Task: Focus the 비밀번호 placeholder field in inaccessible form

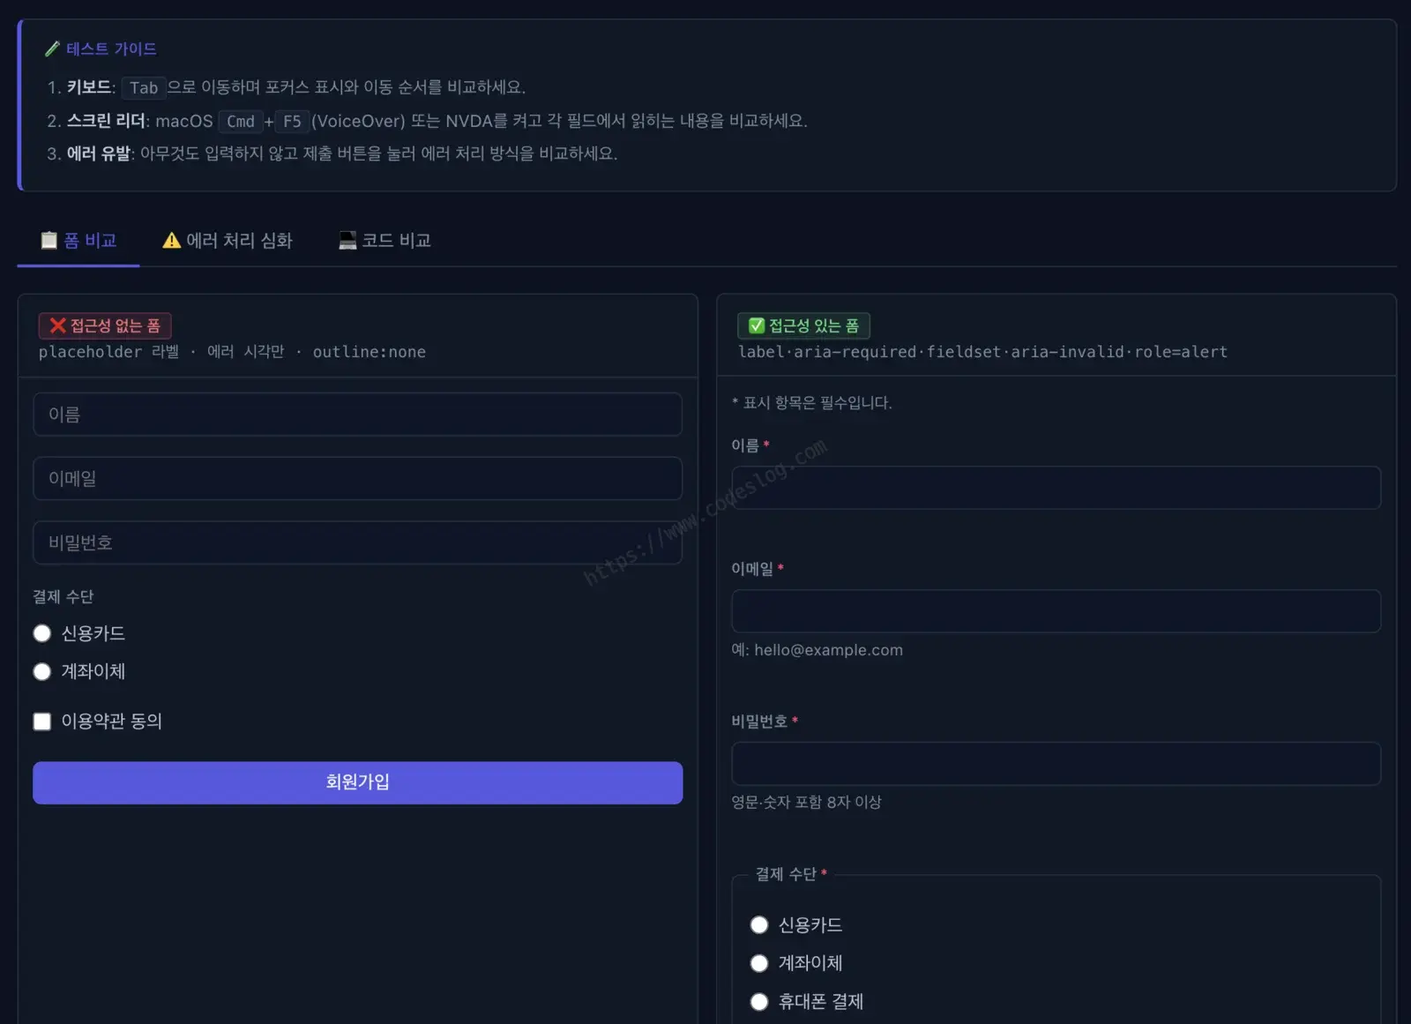Action: [357, 542]
